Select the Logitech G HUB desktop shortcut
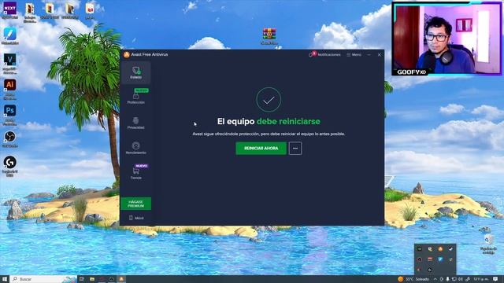This screenshot has width=504, height=283. [10, 166]
